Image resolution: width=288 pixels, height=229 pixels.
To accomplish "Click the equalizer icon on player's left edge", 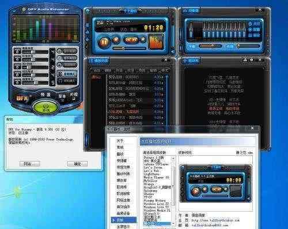I will click(88, 32).
